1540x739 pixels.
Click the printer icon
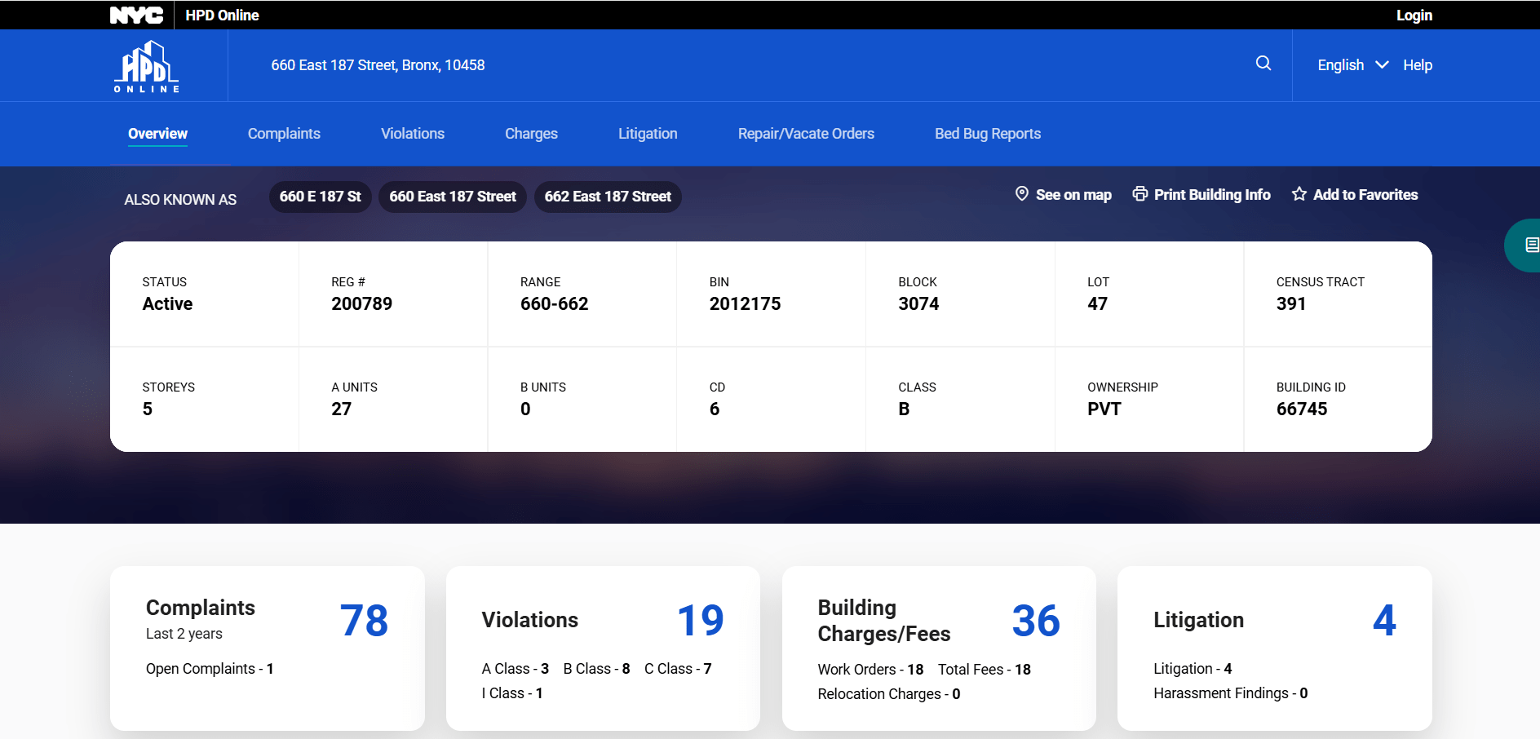[x=1140, y=194]
